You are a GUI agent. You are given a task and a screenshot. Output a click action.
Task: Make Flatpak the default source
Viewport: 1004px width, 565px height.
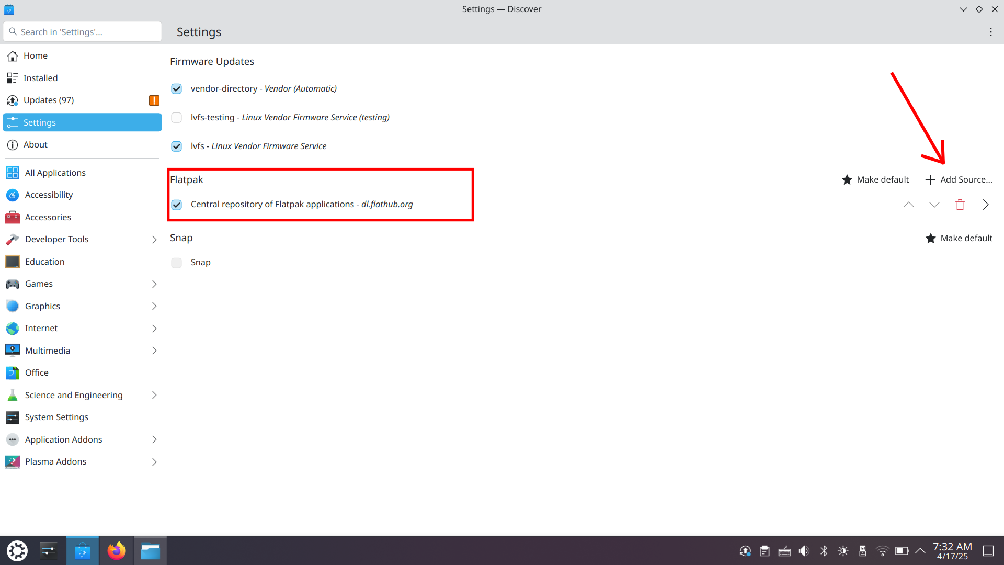click(x=875, y=179)
